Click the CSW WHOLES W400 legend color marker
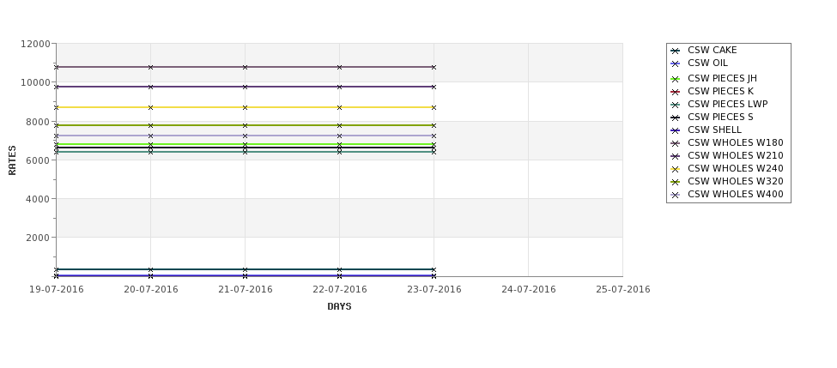837x368 pixels. coord(675,195)
